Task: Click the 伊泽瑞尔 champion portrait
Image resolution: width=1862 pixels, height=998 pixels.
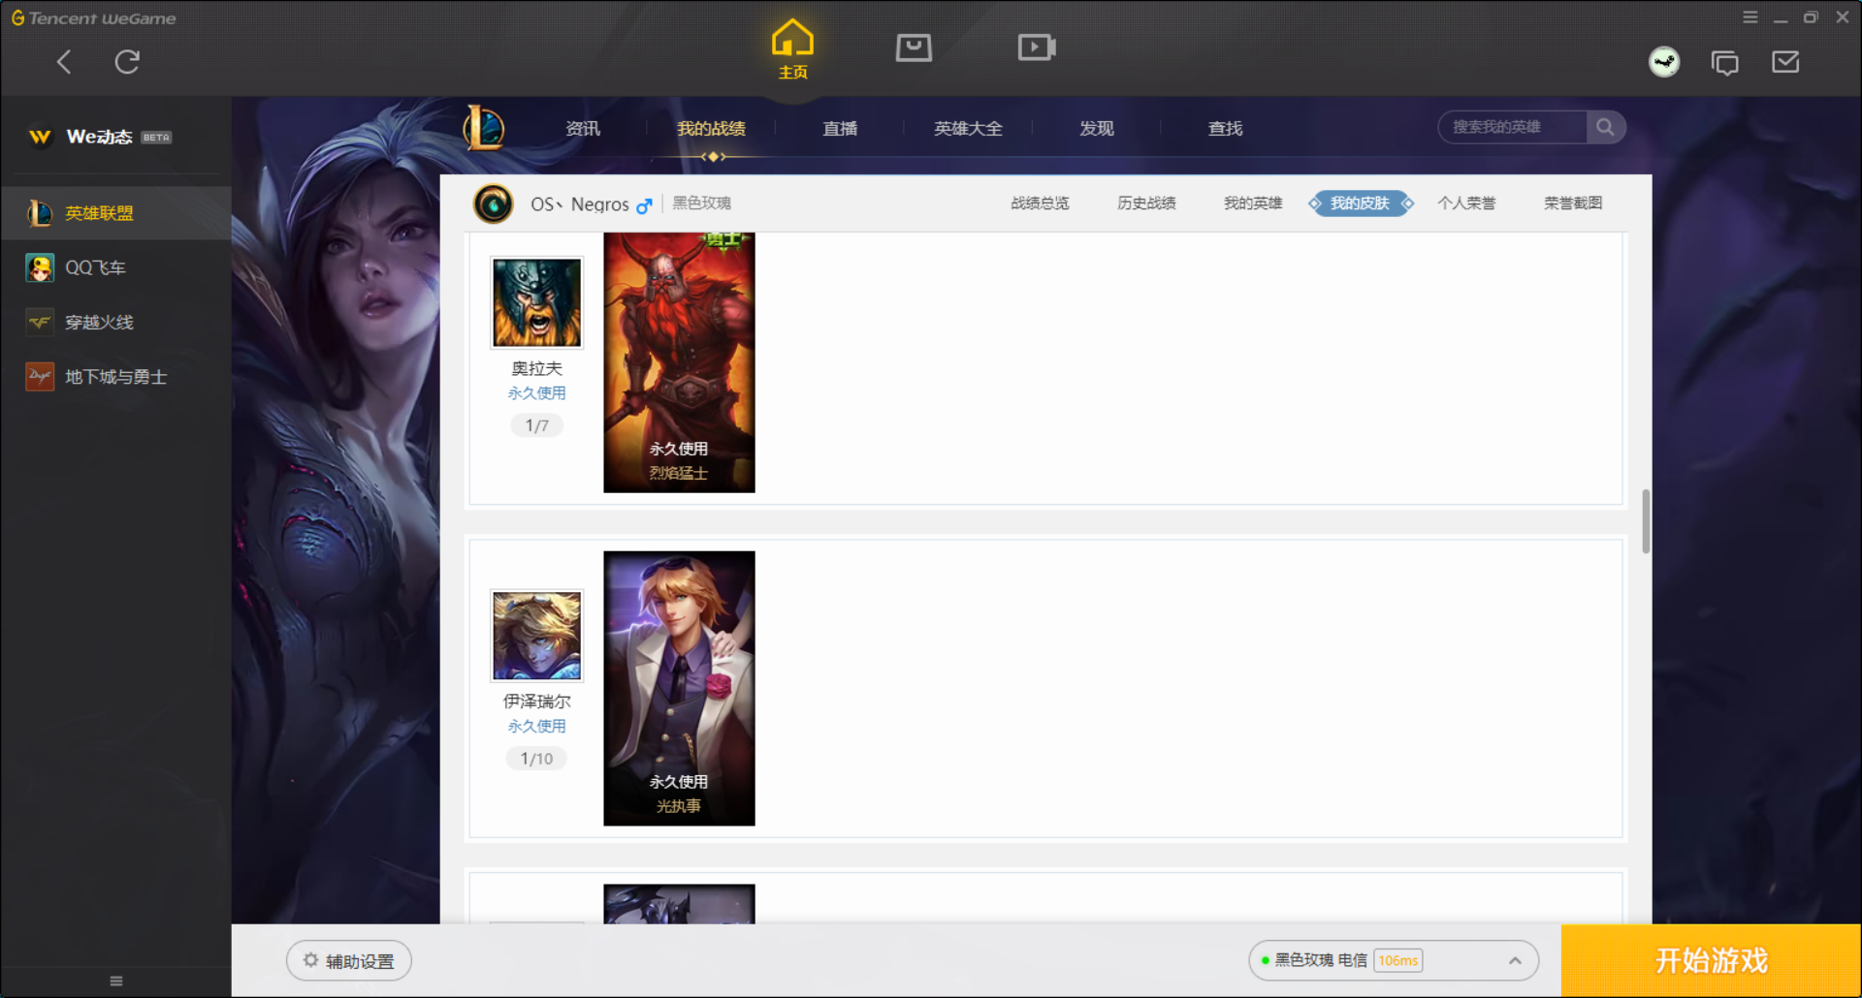Action: tap(537, 636)
